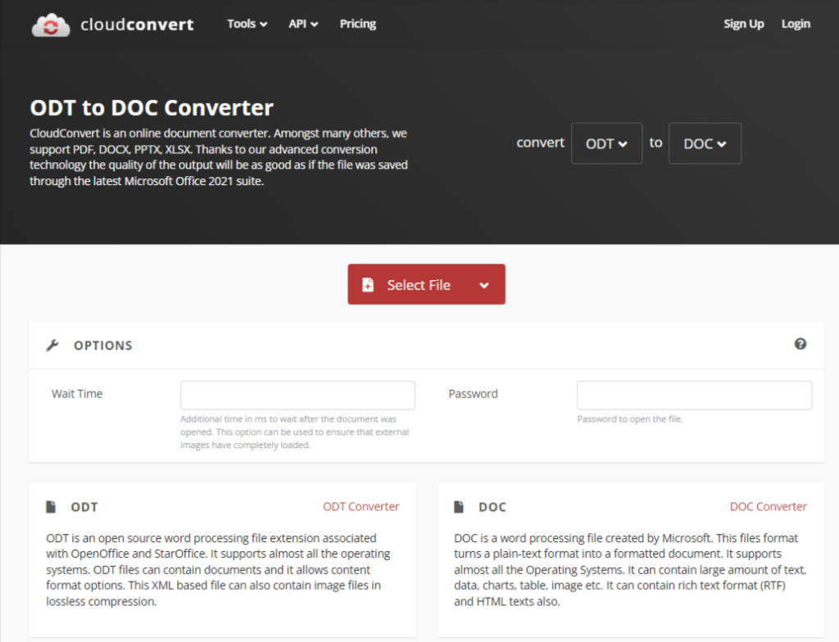Click the ODT document icon

point(50,506)
